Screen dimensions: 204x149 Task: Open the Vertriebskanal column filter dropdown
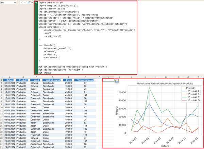pyautogui.click(x=62, y=80)
